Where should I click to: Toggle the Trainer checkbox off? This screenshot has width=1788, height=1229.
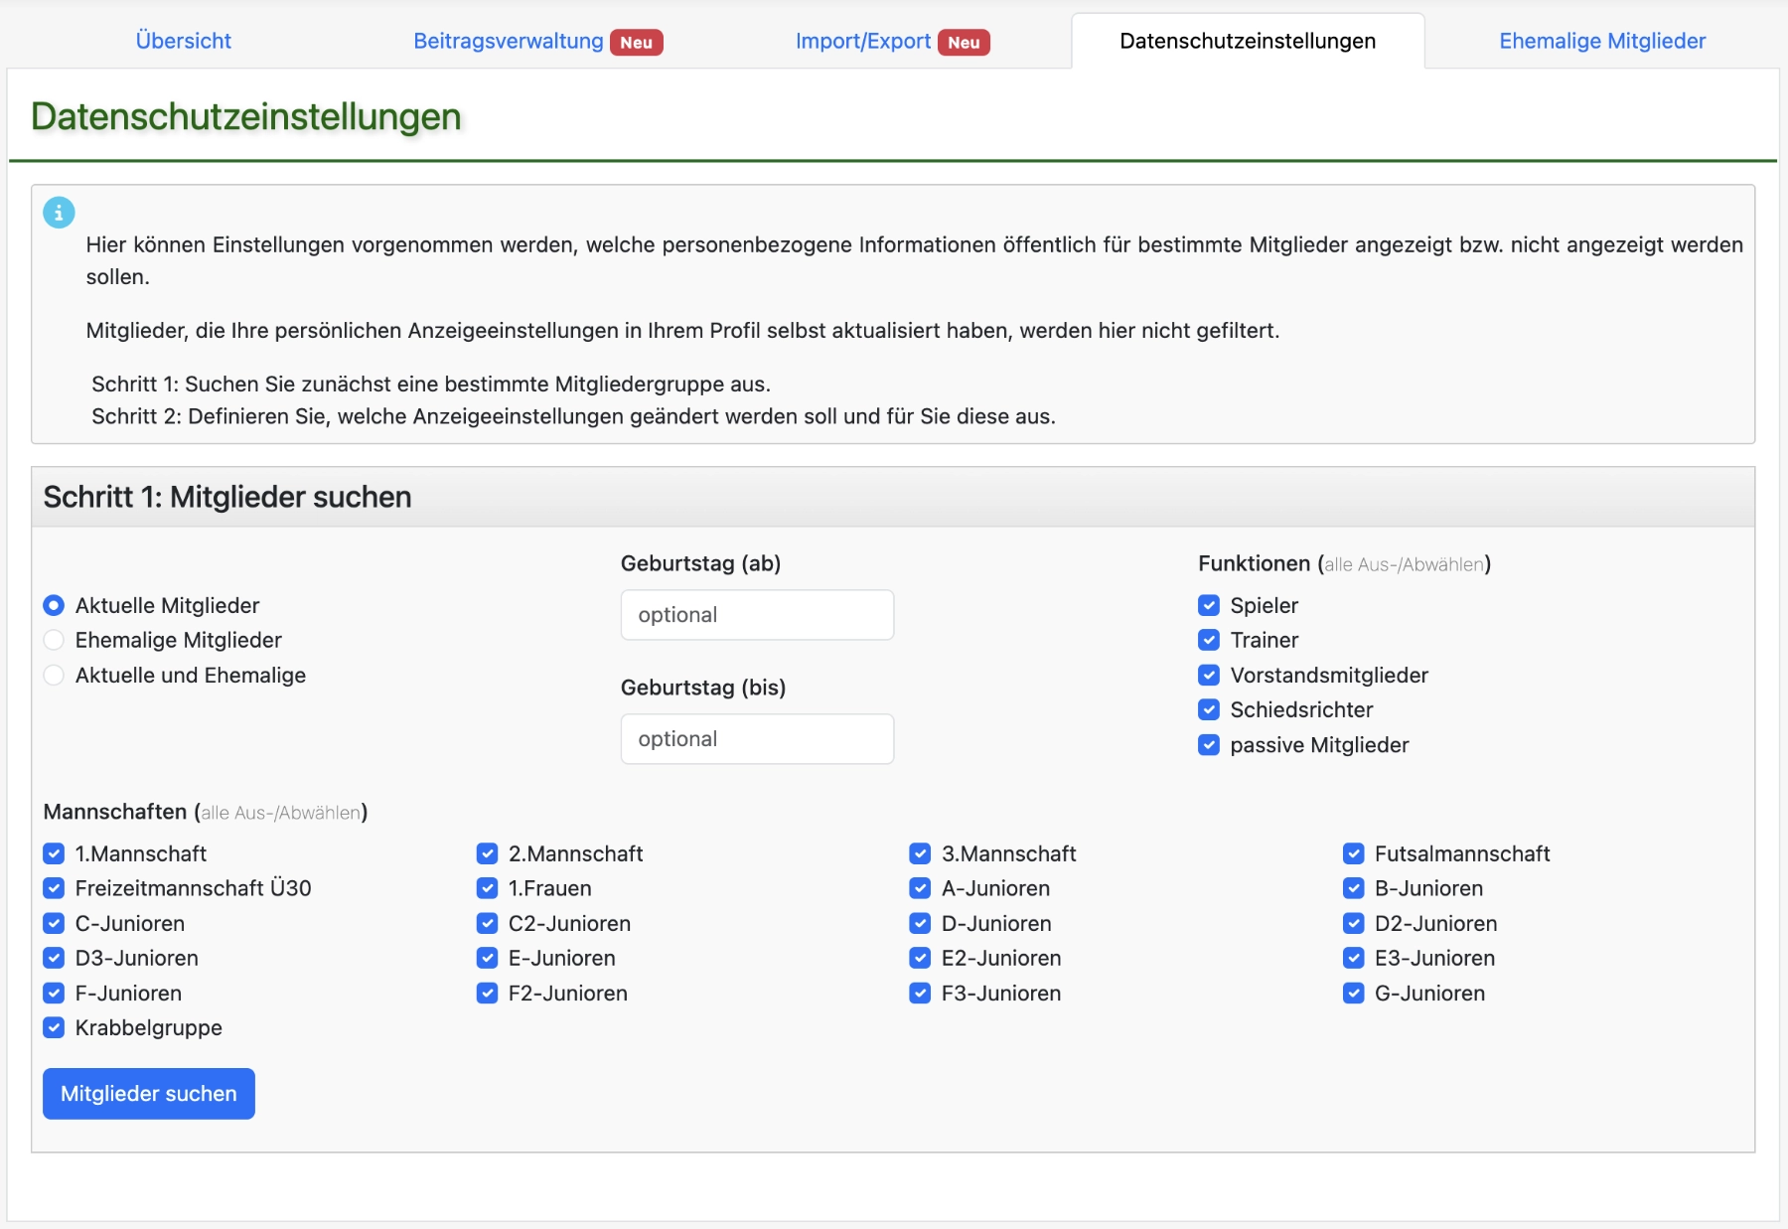coord(1208,640)
